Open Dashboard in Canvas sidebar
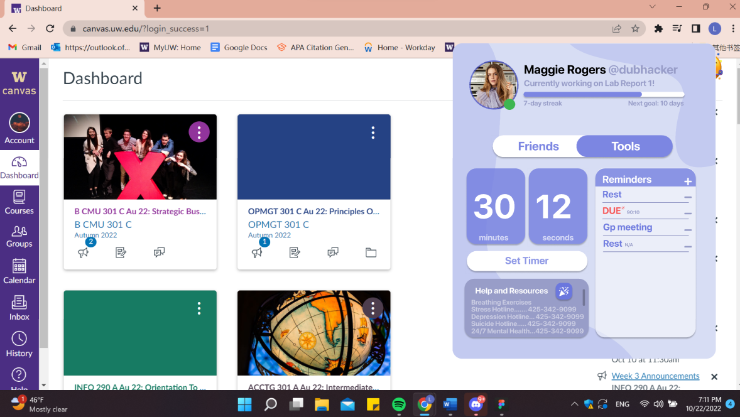 [19, 168]
